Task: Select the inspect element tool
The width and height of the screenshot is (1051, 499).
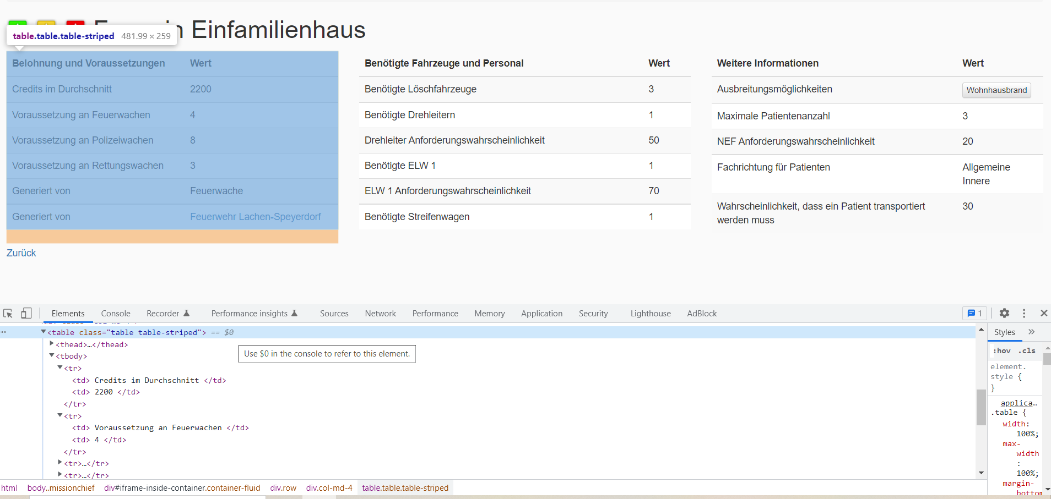Action: pyautogui.click(x=8, y=313)
